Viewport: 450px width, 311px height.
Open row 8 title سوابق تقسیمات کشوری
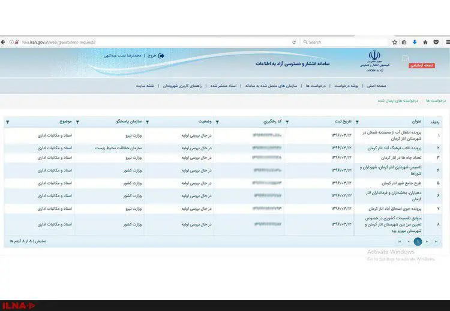click(393, 225)
